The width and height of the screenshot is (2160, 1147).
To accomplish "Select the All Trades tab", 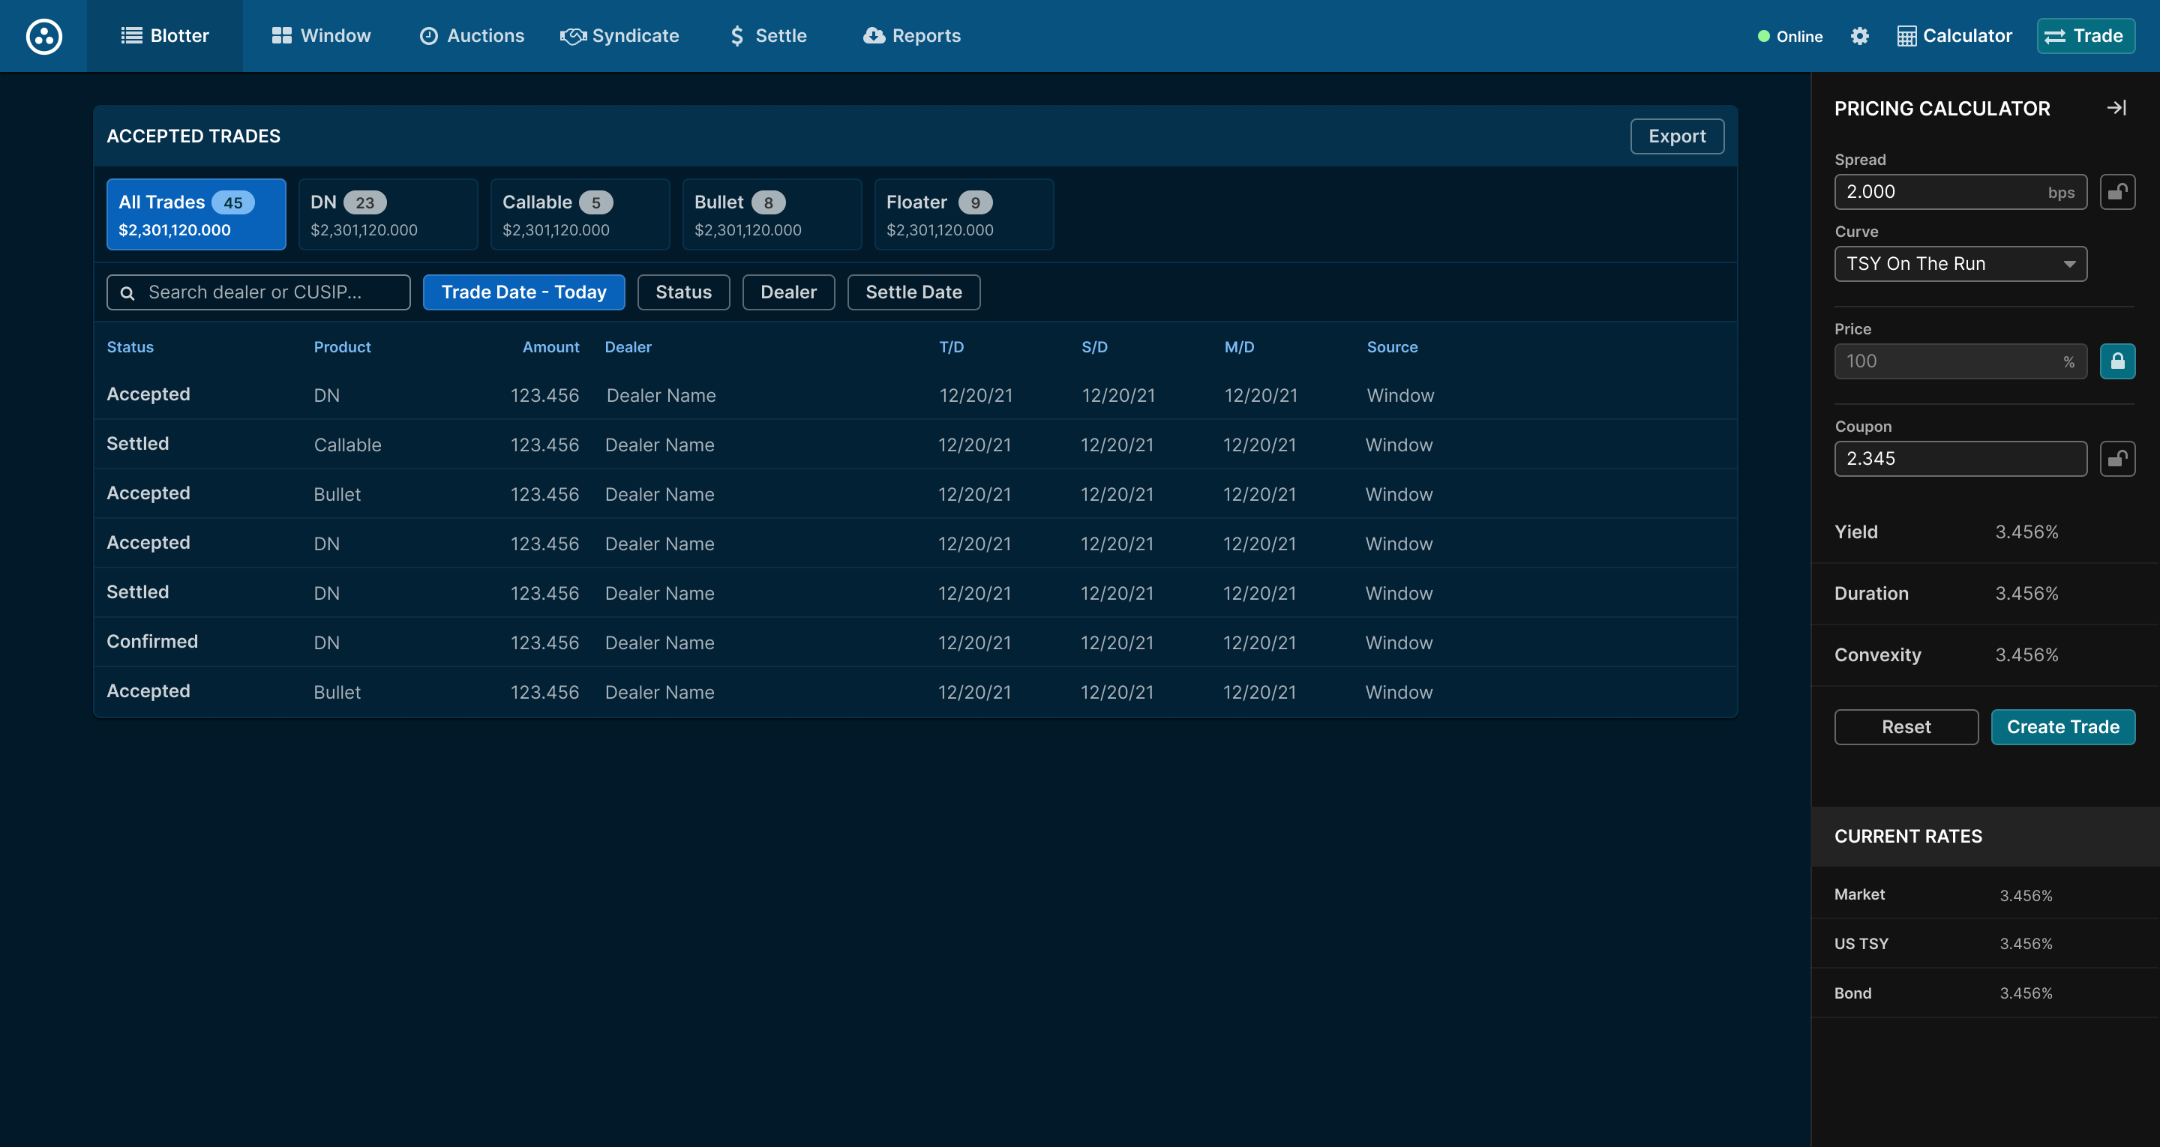I will tap(196, 214).
